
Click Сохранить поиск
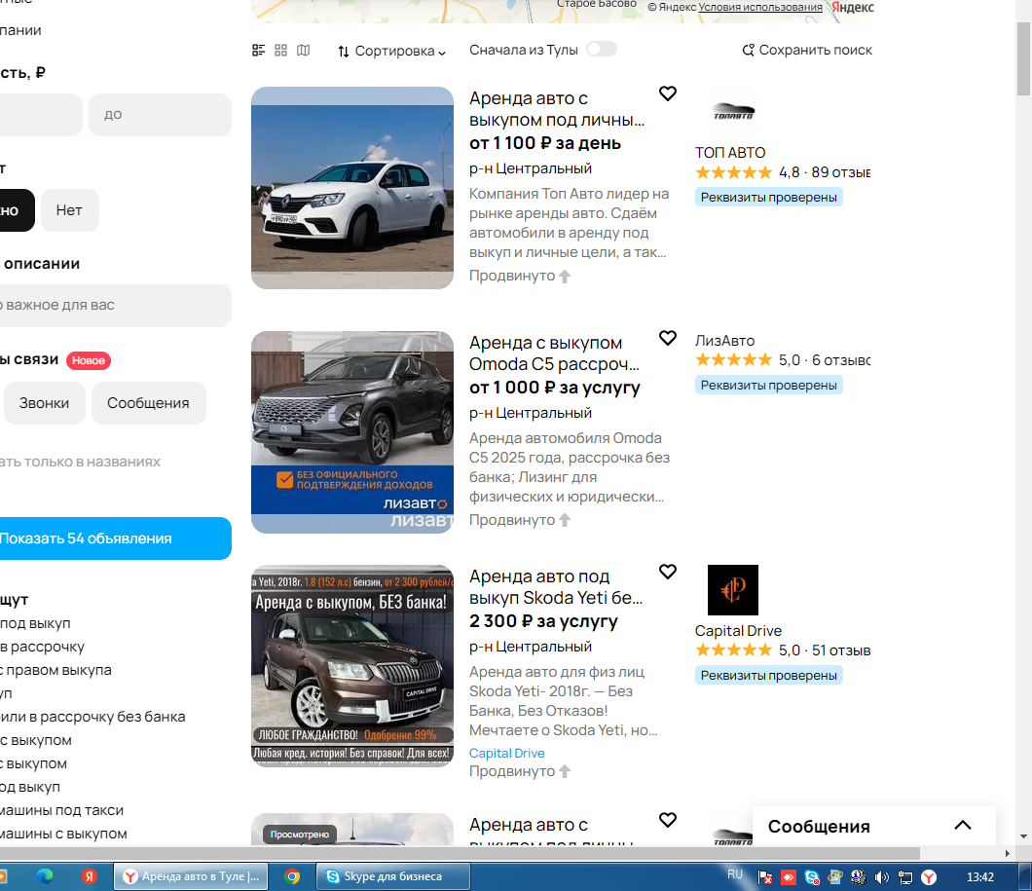point(807,50)
